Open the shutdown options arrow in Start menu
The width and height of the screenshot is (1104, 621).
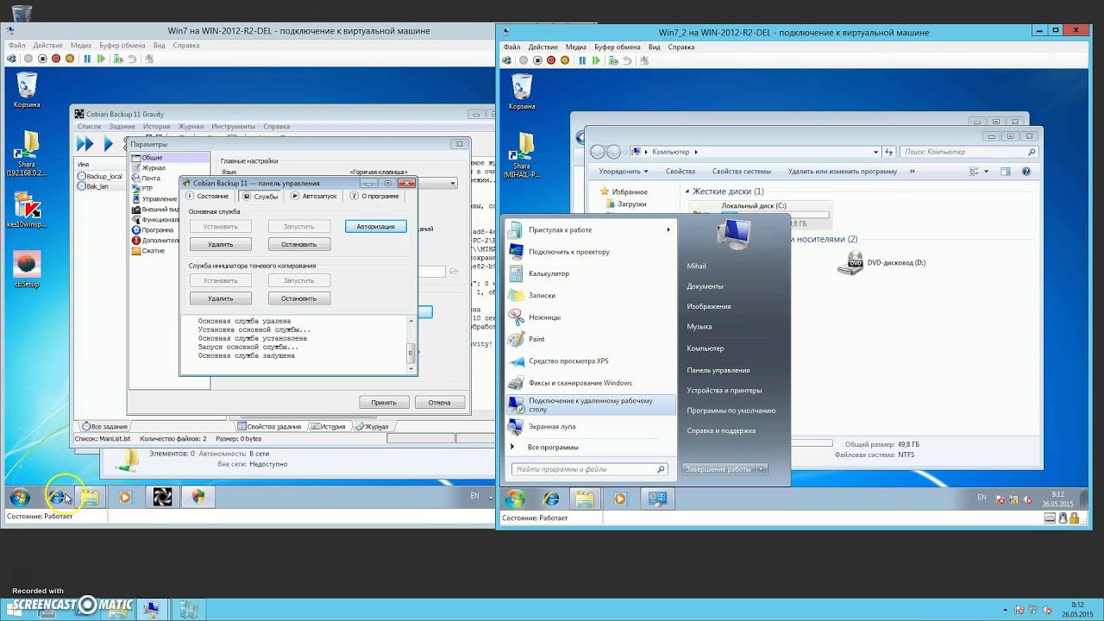[x=761, y=469]
